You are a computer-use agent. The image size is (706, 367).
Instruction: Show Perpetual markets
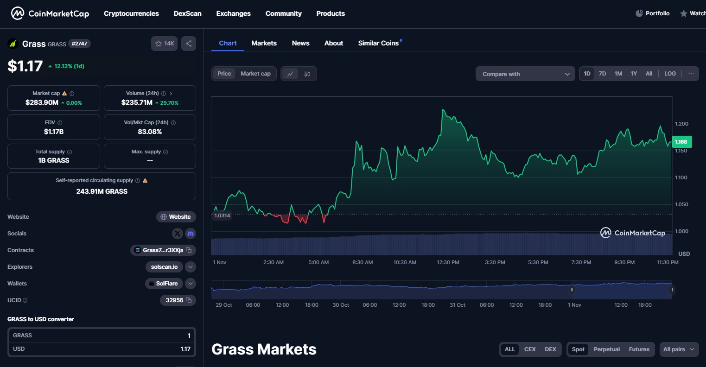[x=607, y=349]
